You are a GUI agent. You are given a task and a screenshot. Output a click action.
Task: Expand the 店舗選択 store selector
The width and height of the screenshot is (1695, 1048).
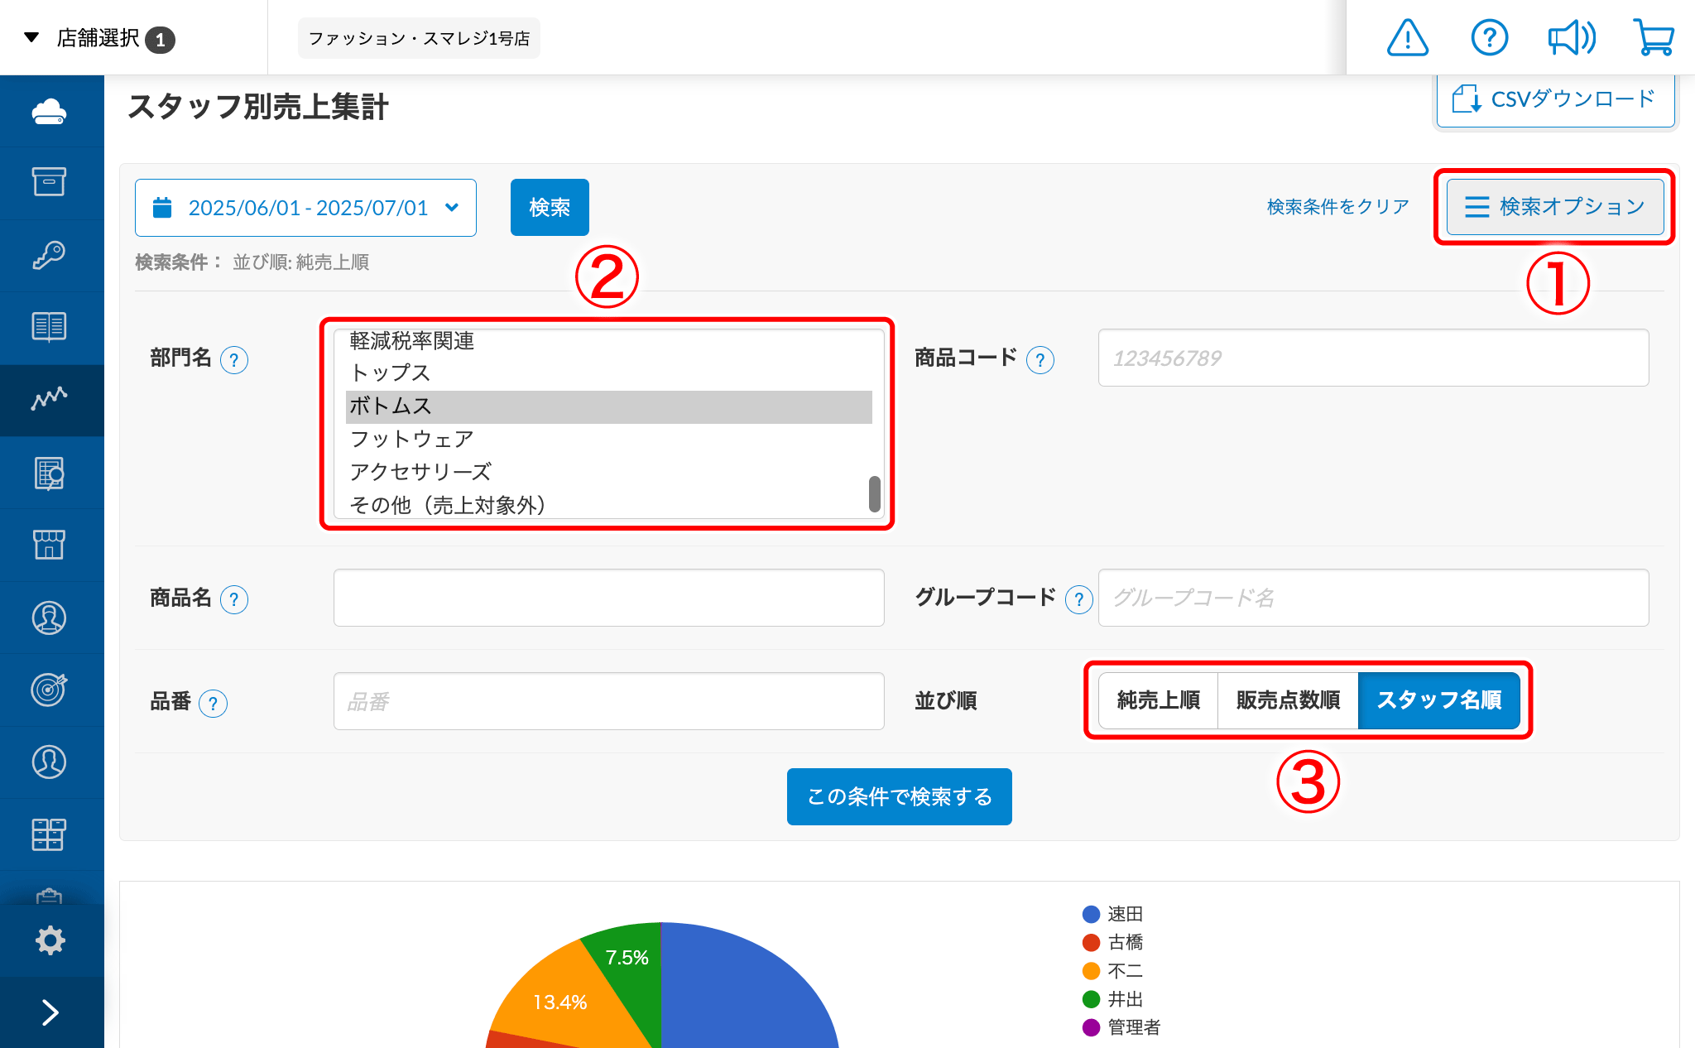click(99, 38)
